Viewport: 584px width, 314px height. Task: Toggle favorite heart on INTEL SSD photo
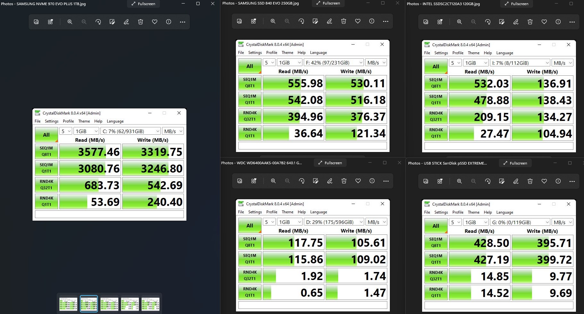(544, 22)
